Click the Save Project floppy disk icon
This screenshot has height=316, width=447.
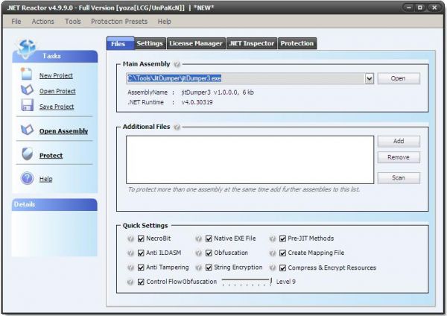coord(27,105)
